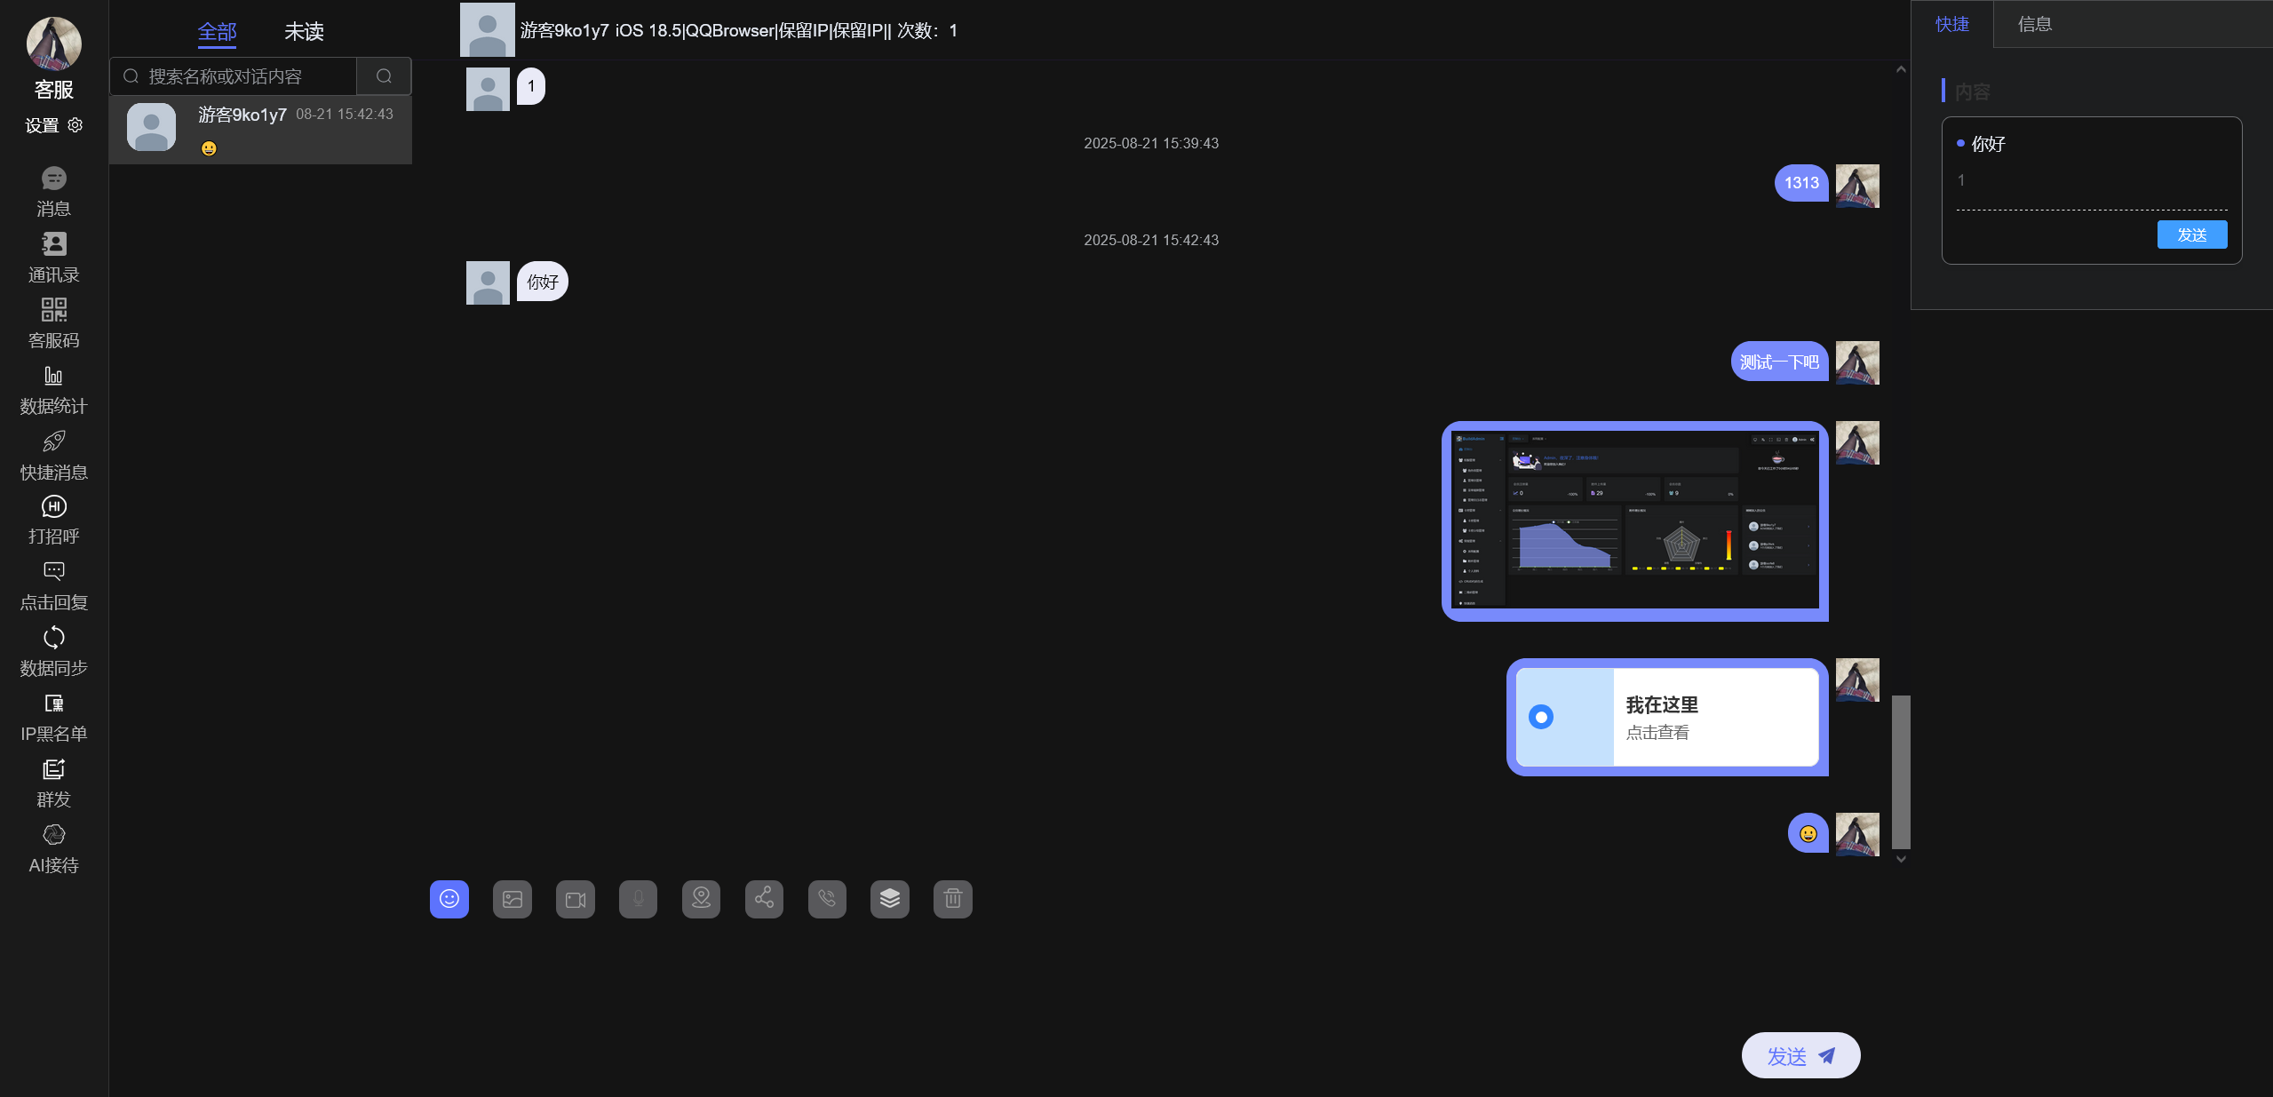Click the share icon in chat toolbar
This screenshot has width=2273, height=1097.
click(764, 899)
